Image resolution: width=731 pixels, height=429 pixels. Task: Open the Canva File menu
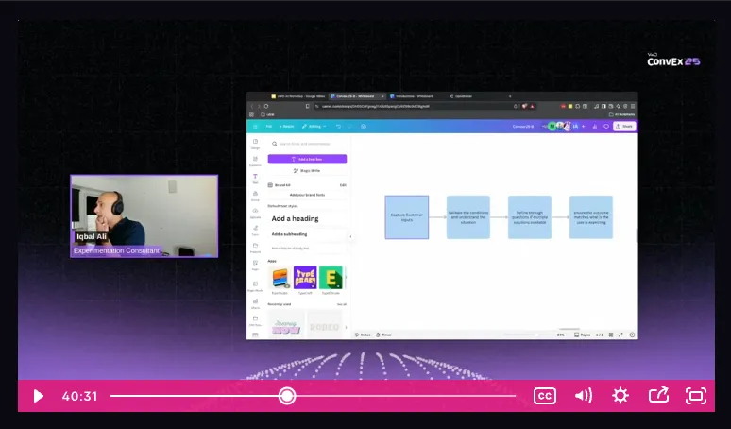(x=268, y=127)
